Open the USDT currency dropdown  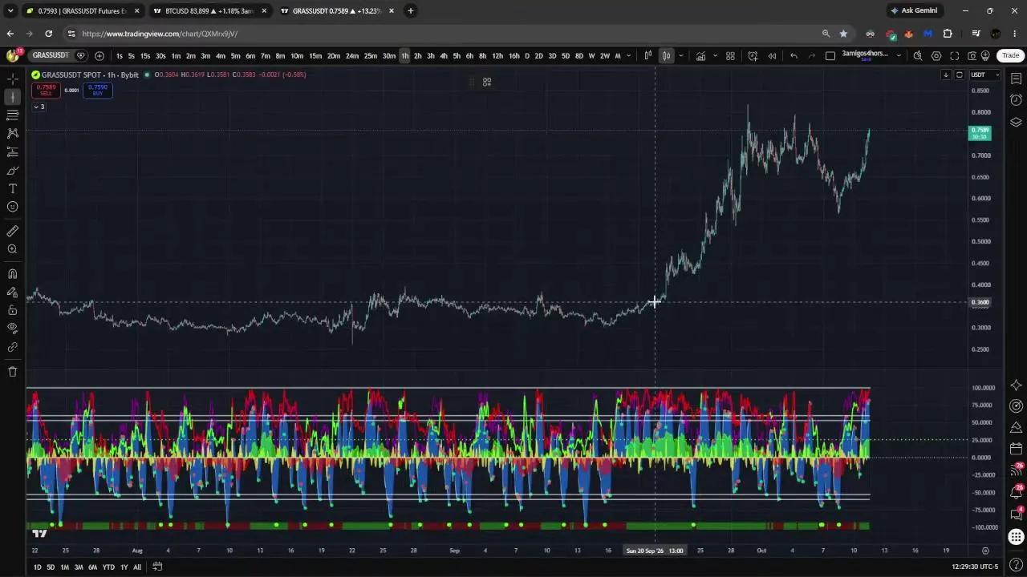point(984,75)
